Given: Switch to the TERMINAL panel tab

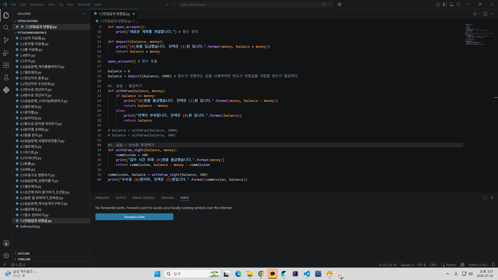Looking at the screenshot, I should (168, 198).
